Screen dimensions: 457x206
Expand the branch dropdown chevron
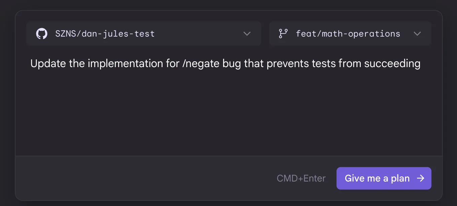[x=417, y=34]
